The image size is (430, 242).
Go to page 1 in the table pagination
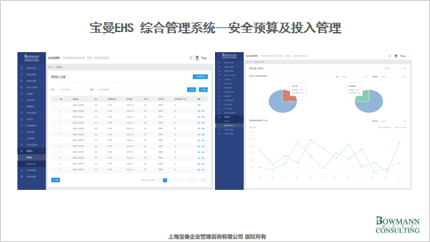click(x=165, y=180)
